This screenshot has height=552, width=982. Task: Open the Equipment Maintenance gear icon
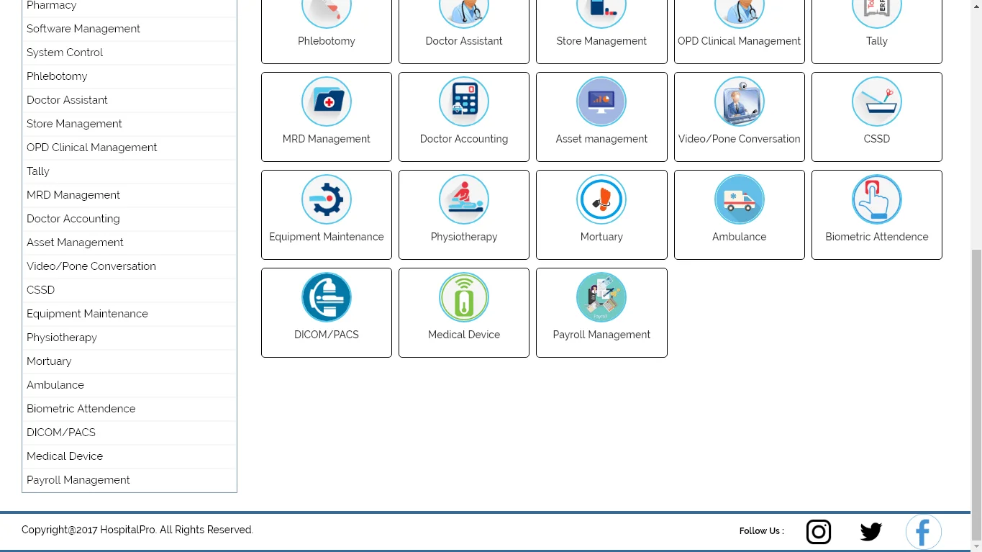tap(327, 199)
